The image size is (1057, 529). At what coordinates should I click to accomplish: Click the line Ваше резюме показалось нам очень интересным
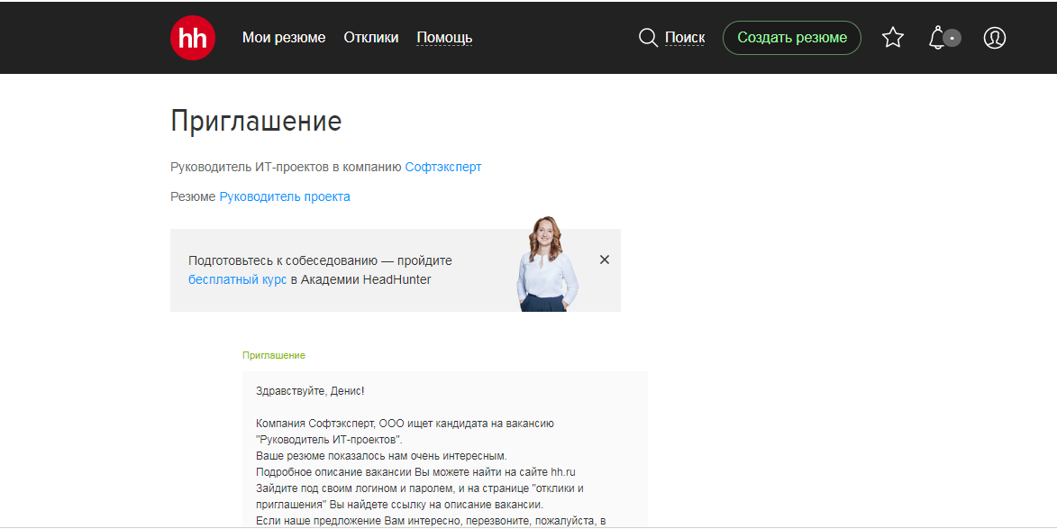[x=381, y=456]
